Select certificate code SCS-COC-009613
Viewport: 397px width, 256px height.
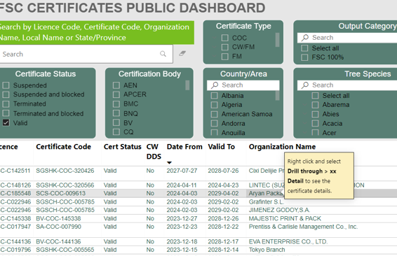point(61,193)
